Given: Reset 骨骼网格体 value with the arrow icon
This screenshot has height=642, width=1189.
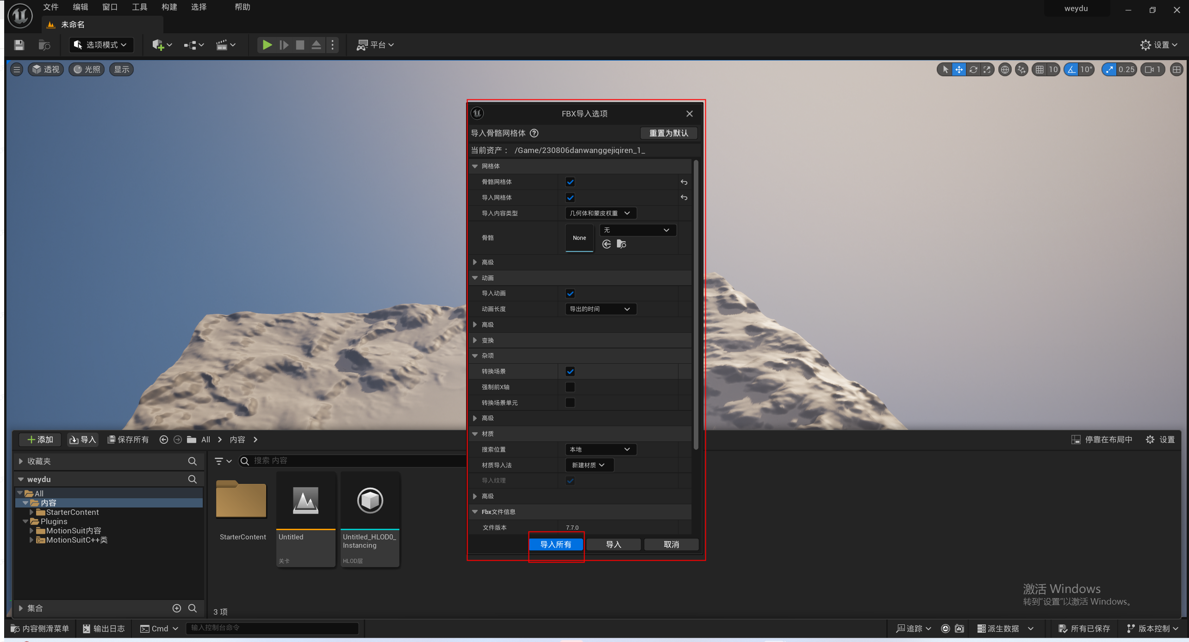Looking at the screenshot, I should click(x=684, y=182).
